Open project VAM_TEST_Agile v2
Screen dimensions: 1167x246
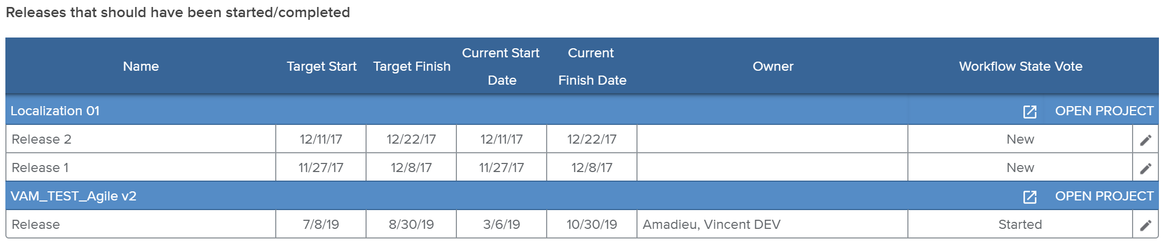(x=1104, y=196)
